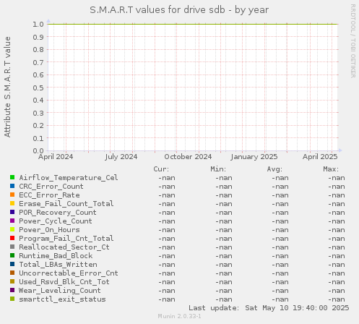
Task: Click the 0.5 y-axis value
Action: coord(38,88)
